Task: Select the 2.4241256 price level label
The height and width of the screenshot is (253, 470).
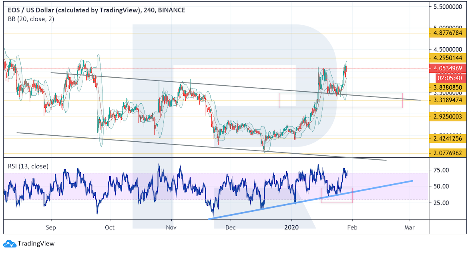Action: 448,139
